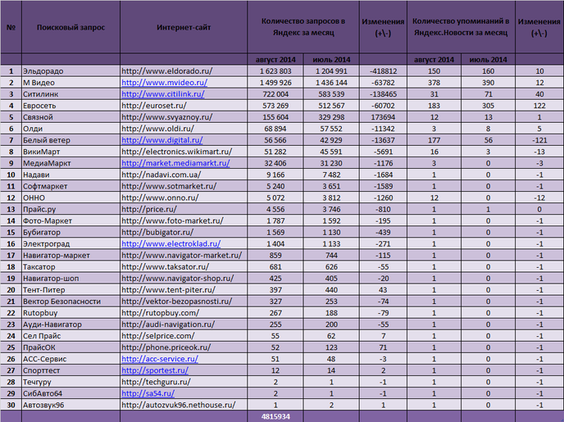This screenshot has height=422, width=564.
Task: Select the http://autozvuk96.nethouse.ru/ cell
Action: [x=184, y=405]
